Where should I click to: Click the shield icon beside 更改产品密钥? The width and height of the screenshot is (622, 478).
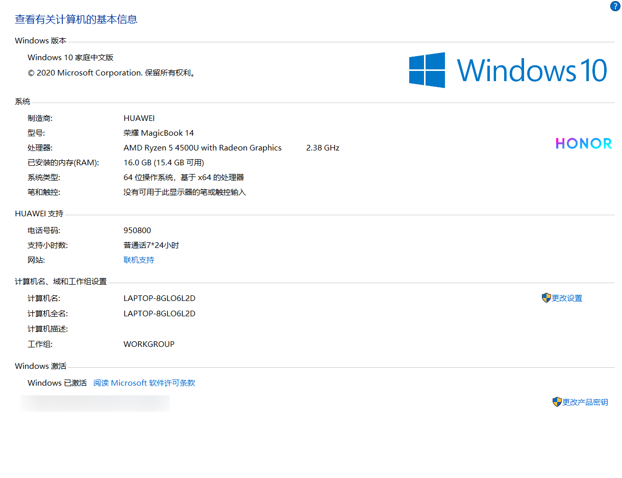coord(557,402)
